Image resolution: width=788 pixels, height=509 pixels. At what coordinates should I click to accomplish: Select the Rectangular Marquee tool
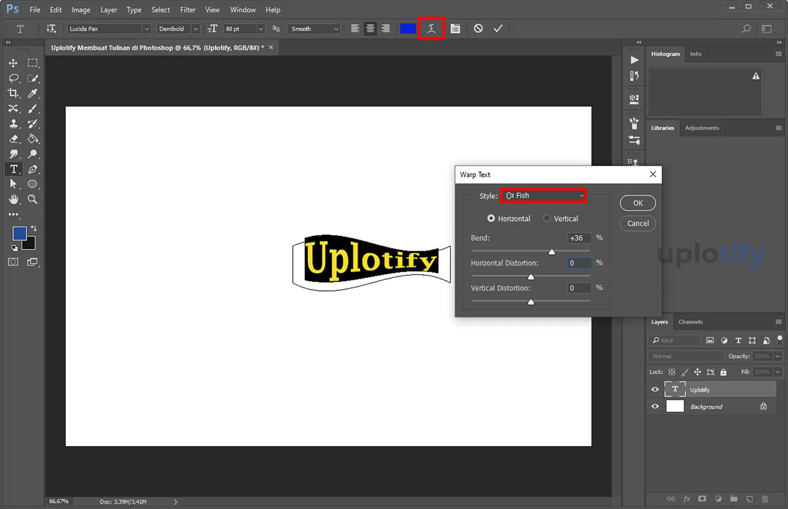pyautogui.click(x=33, y=63)
